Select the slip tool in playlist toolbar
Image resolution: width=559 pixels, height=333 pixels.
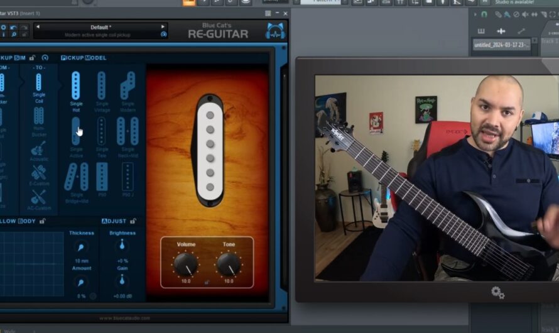535,14
